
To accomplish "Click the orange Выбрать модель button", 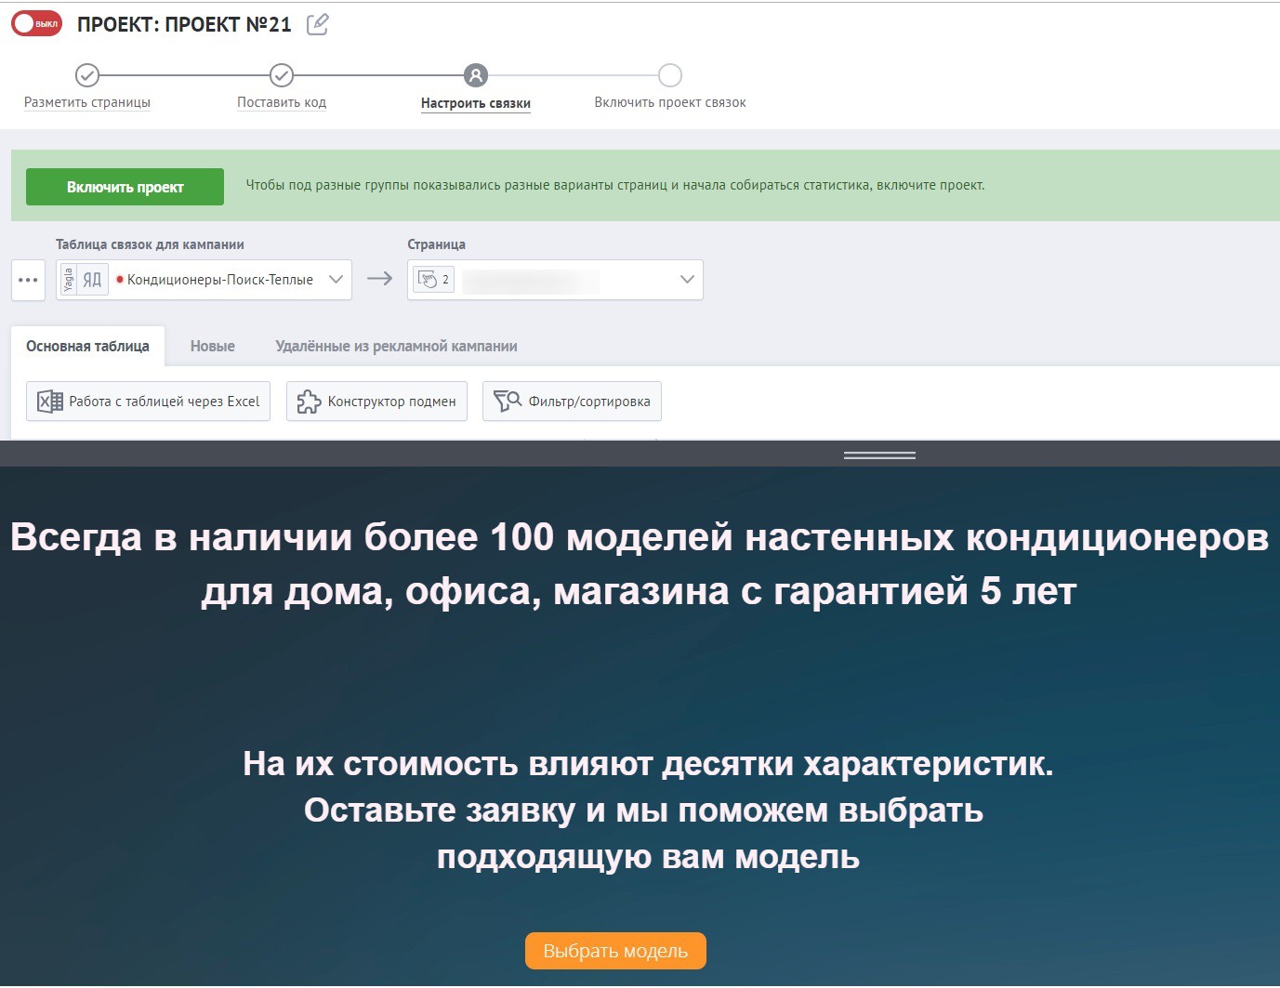I will pos(615,951).
